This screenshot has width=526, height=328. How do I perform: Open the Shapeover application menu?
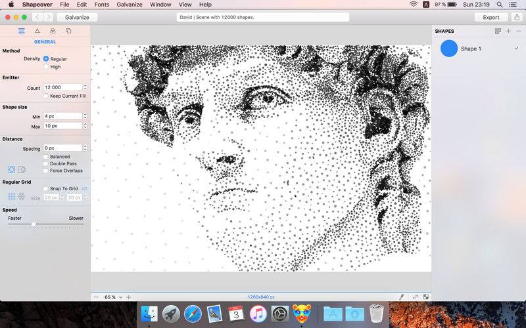(x=37, y=5)
